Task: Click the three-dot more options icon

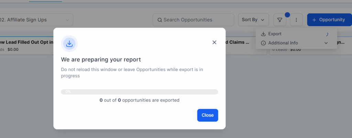Action: [296, 20]
